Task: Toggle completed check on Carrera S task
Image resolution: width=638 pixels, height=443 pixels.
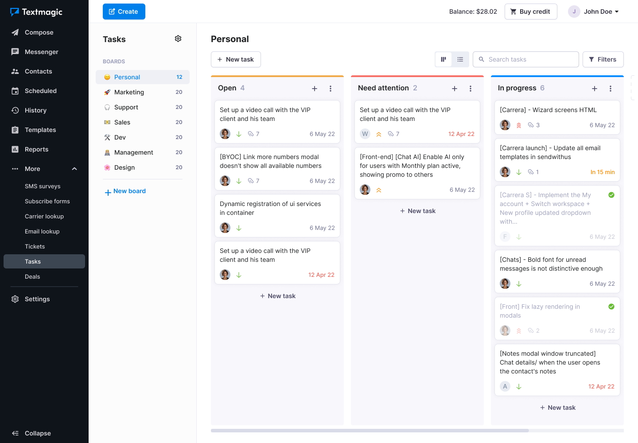Action: 611,195
